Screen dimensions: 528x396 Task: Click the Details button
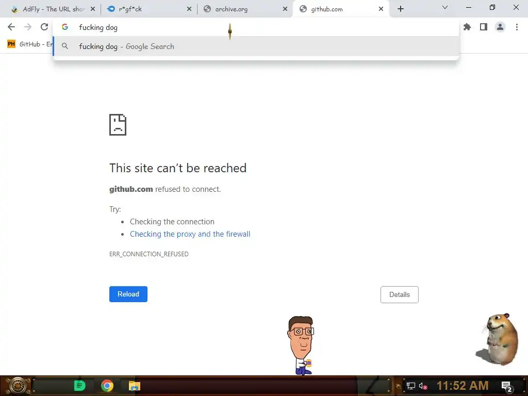pos(400,294)
